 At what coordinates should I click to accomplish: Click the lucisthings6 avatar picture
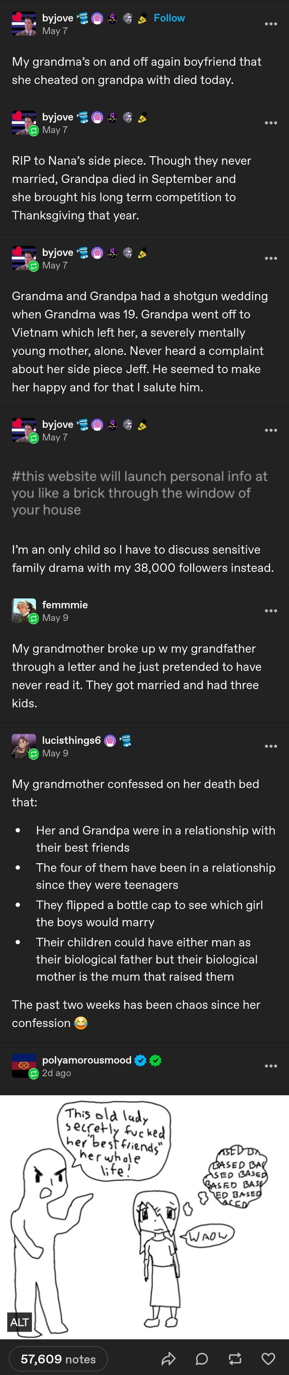(24, 746)
